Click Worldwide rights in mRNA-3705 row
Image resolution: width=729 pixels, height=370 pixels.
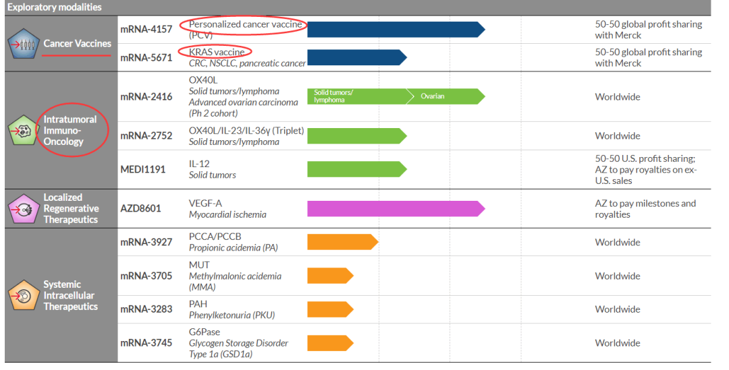[618, 276]
